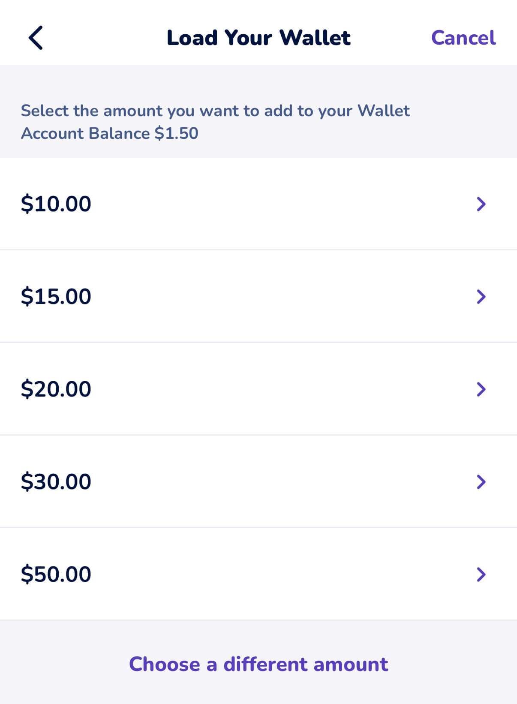Select the $15.00 amount label
The image size is (517, 704).
coord(56,296)
